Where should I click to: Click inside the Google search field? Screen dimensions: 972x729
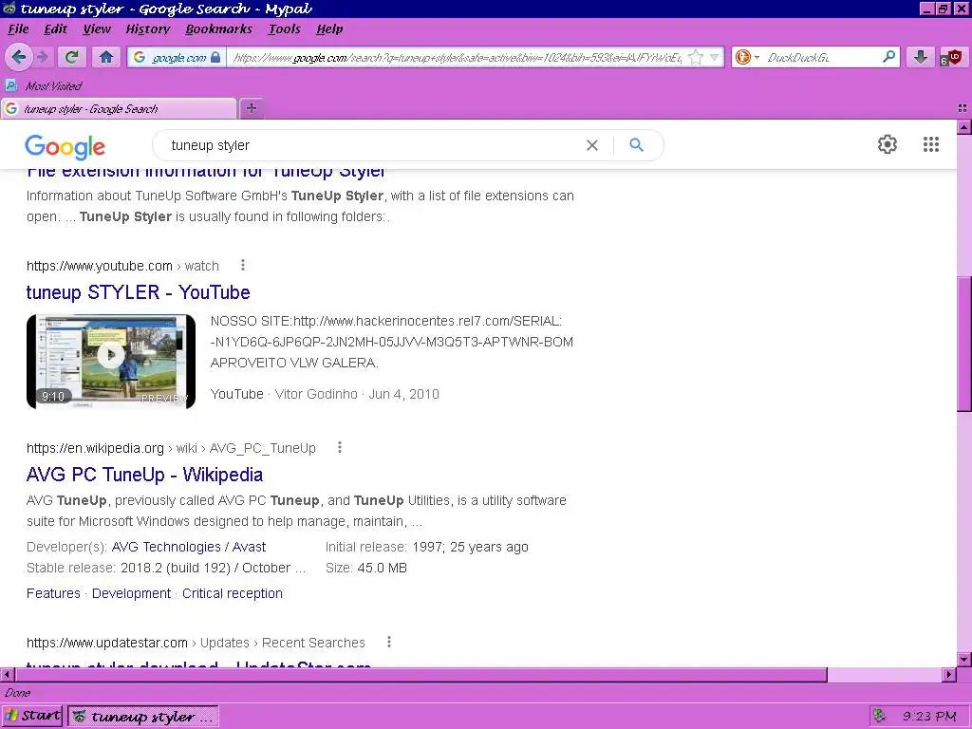pyautogui.click(x=372, y=145)
